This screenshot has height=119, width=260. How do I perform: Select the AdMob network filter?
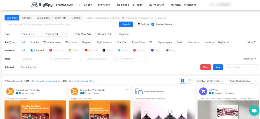[74, 50]
